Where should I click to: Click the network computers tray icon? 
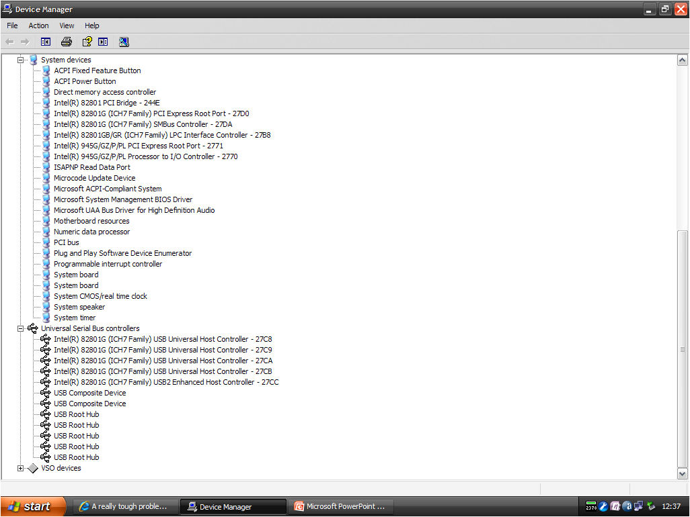point(639,506)
